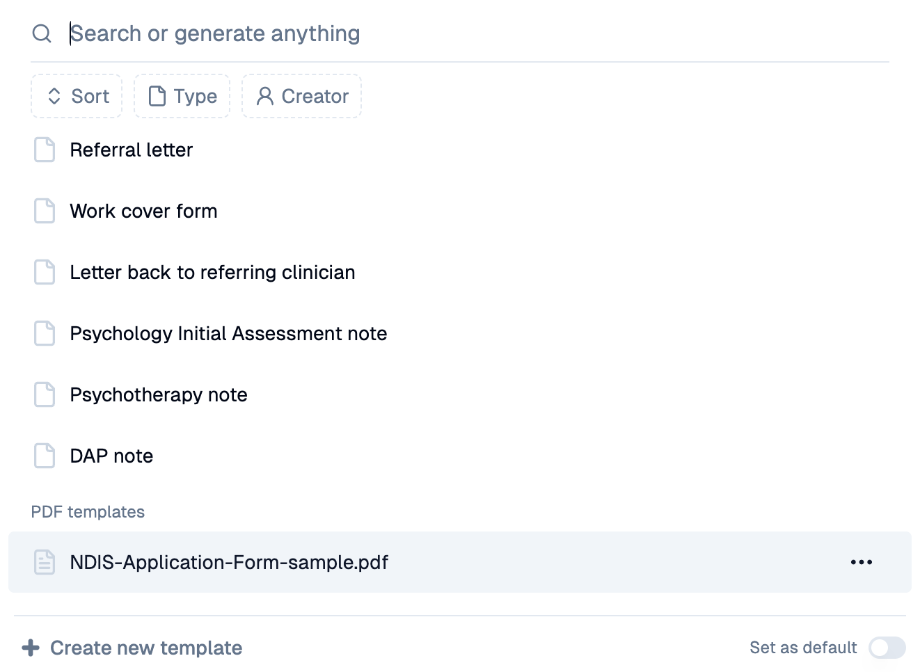Click the document icon beside DAP note
Image resolution: width=920 pixels, height=672 pixels.
[44, 456]
